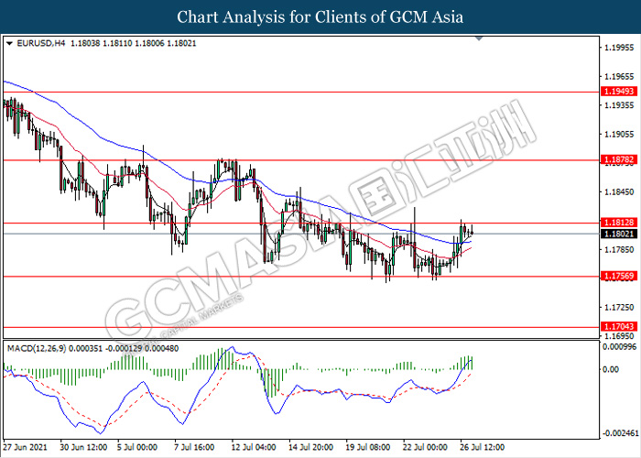This screenshot has height=458, width=641.
Task: Click the MACD axis value 0.000996
Action: 616,346
